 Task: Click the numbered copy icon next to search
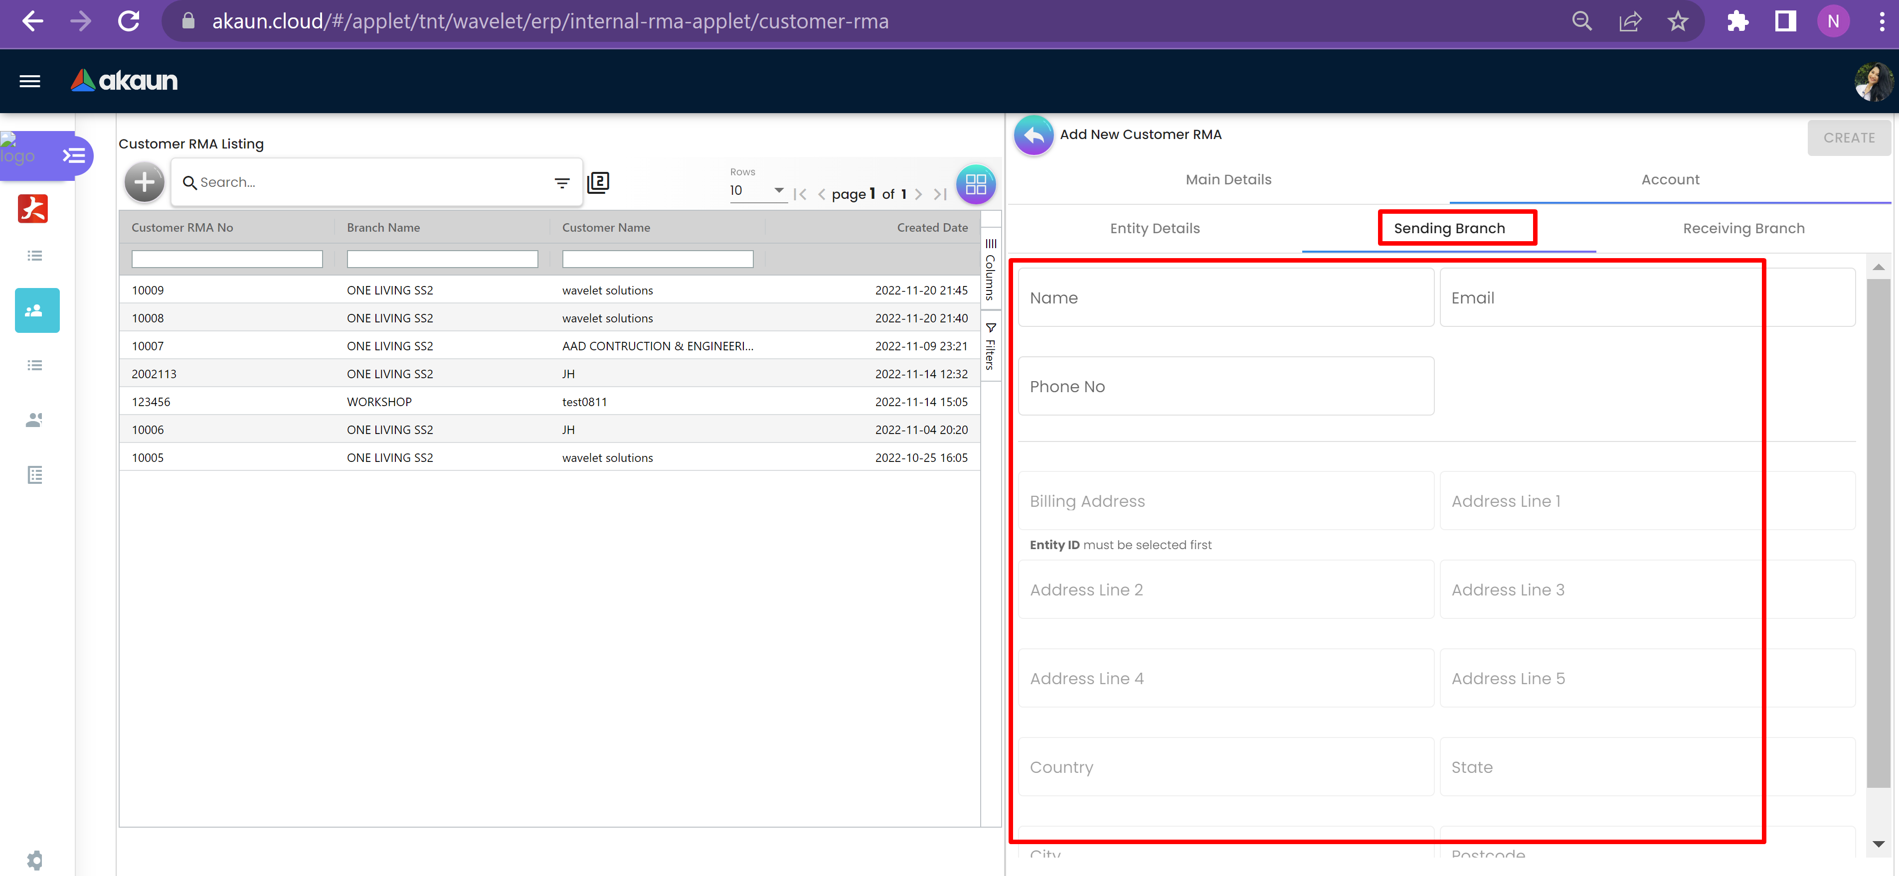click(x=598, y=182)
